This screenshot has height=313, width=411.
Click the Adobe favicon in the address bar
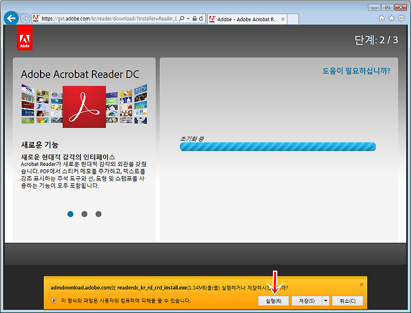click(36, 19)
